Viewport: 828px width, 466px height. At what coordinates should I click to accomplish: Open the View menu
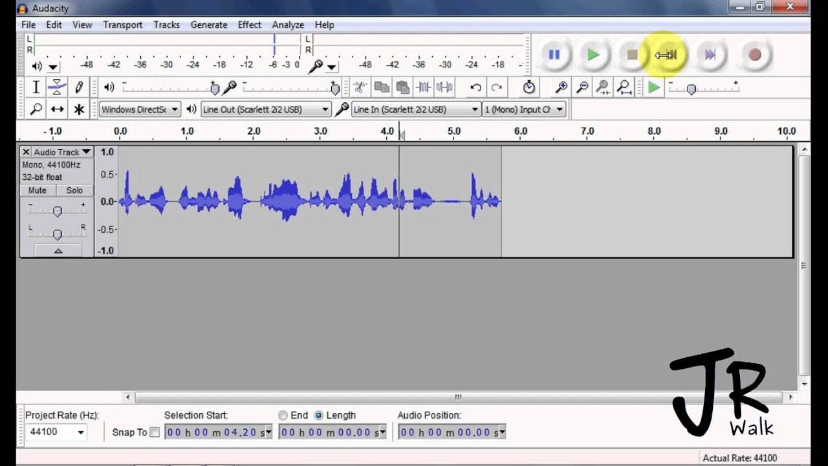[82, 25]
